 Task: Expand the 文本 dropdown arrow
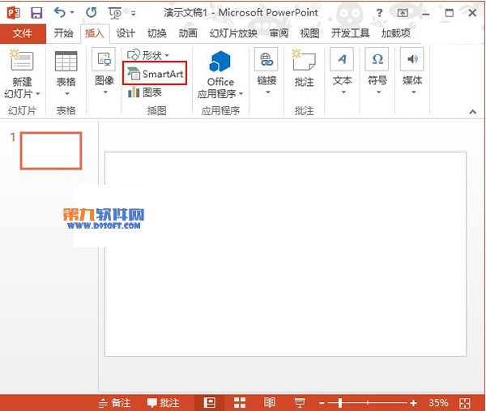click(x=343, y=92)
